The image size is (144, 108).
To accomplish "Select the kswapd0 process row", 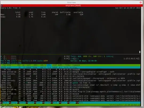I will click(x=70, y=70).
